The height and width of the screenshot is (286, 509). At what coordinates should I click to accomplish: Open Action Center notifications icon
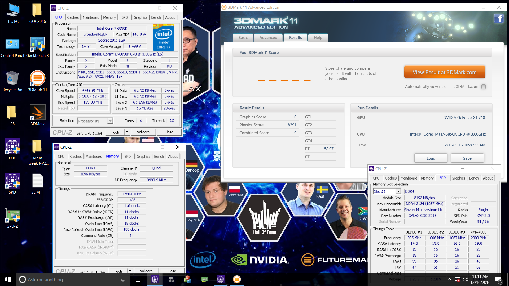tap(498, 280)
